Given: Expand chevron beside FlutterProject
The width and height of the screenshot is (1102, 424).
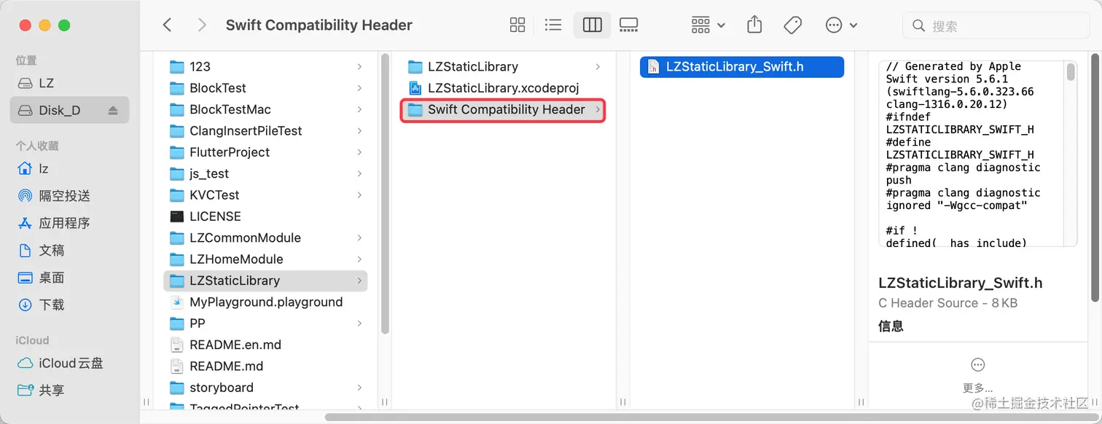Looking at the screenshot, I should 359,152.
